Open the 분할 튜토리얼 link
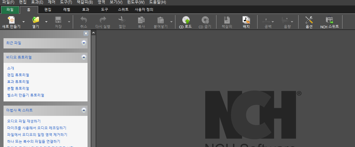Screen dimensions: 355x147 (18, 88)
